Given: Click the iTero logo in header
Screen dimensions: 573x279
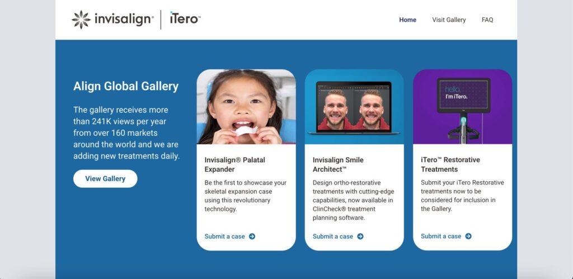Looking at the screenshot, I should point(185,19).
